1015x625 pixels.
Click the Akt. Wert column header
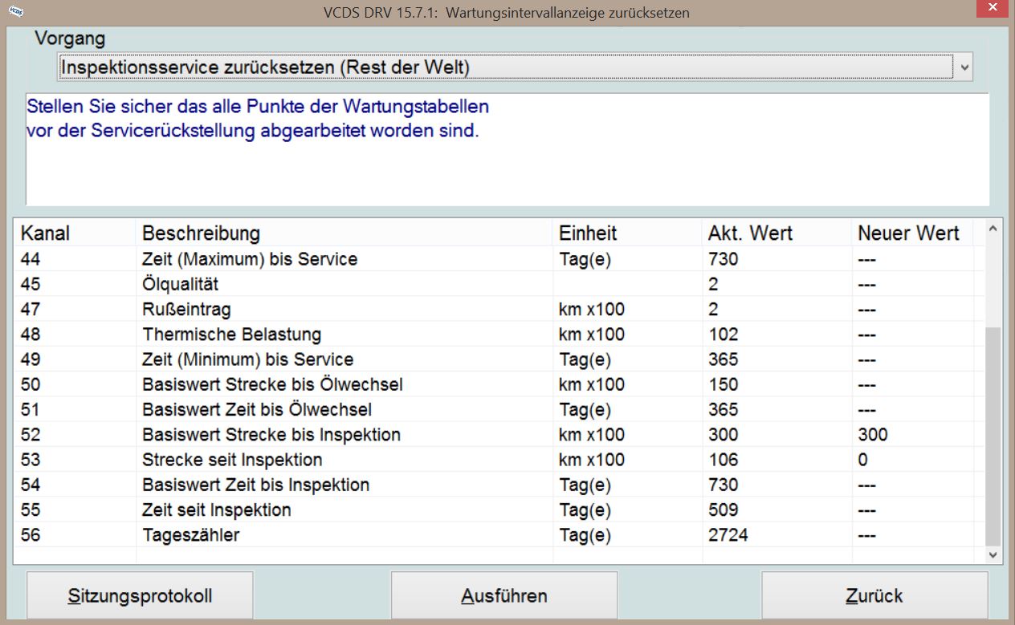point(777,233)
